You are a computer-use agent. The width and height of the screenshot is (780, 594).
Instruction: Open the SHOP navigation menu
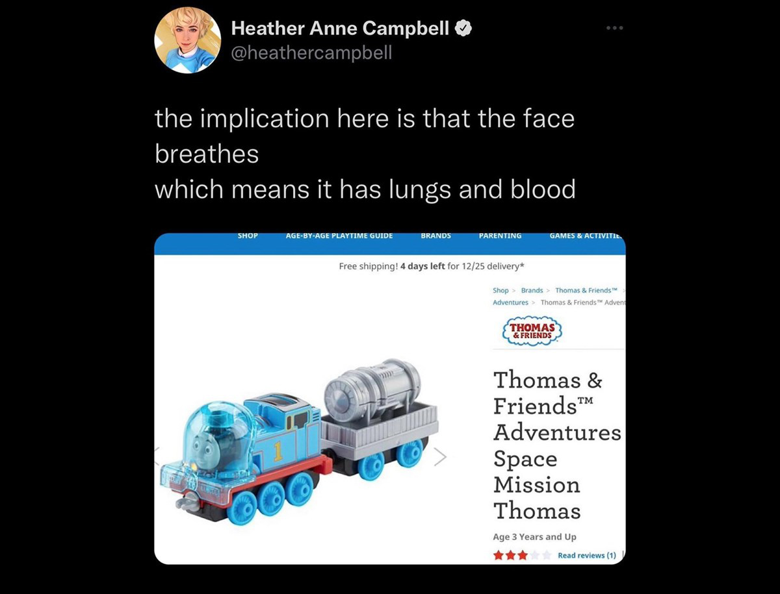(248, 236)
